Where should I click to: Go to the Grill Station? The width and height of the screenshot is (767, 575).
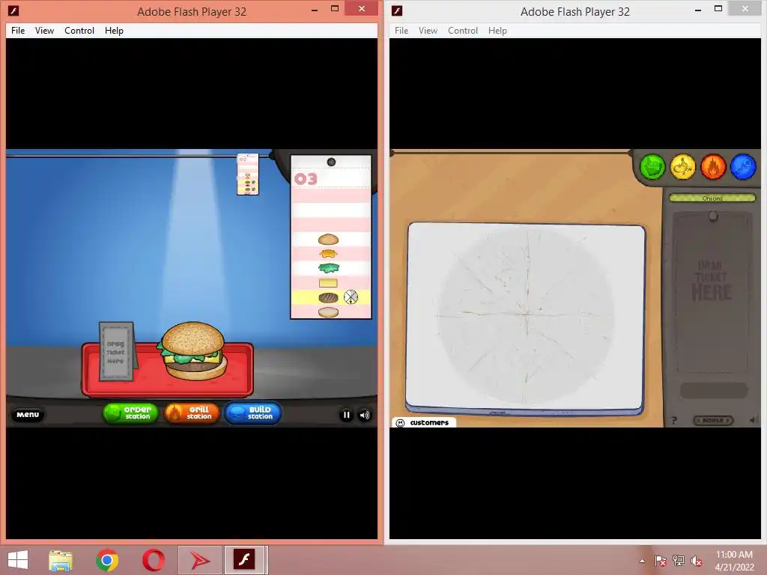click(x=192, y=413)
